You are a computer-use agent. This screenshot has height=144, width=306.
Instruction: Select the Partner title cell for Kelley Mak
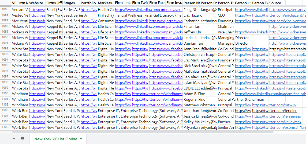point(226,122)
